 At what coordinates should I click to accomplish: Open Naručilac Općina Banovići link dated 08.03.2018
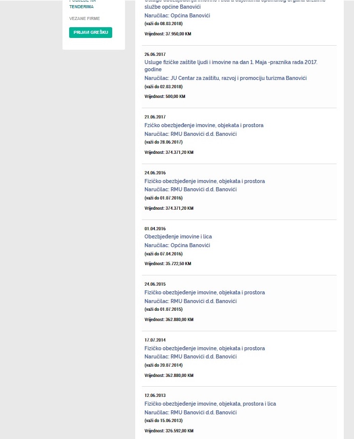click(x=177, y=16)
